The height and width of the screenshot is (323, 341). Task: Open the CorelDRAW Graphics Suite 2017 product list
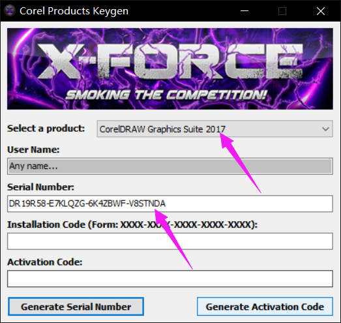(215, 129)
